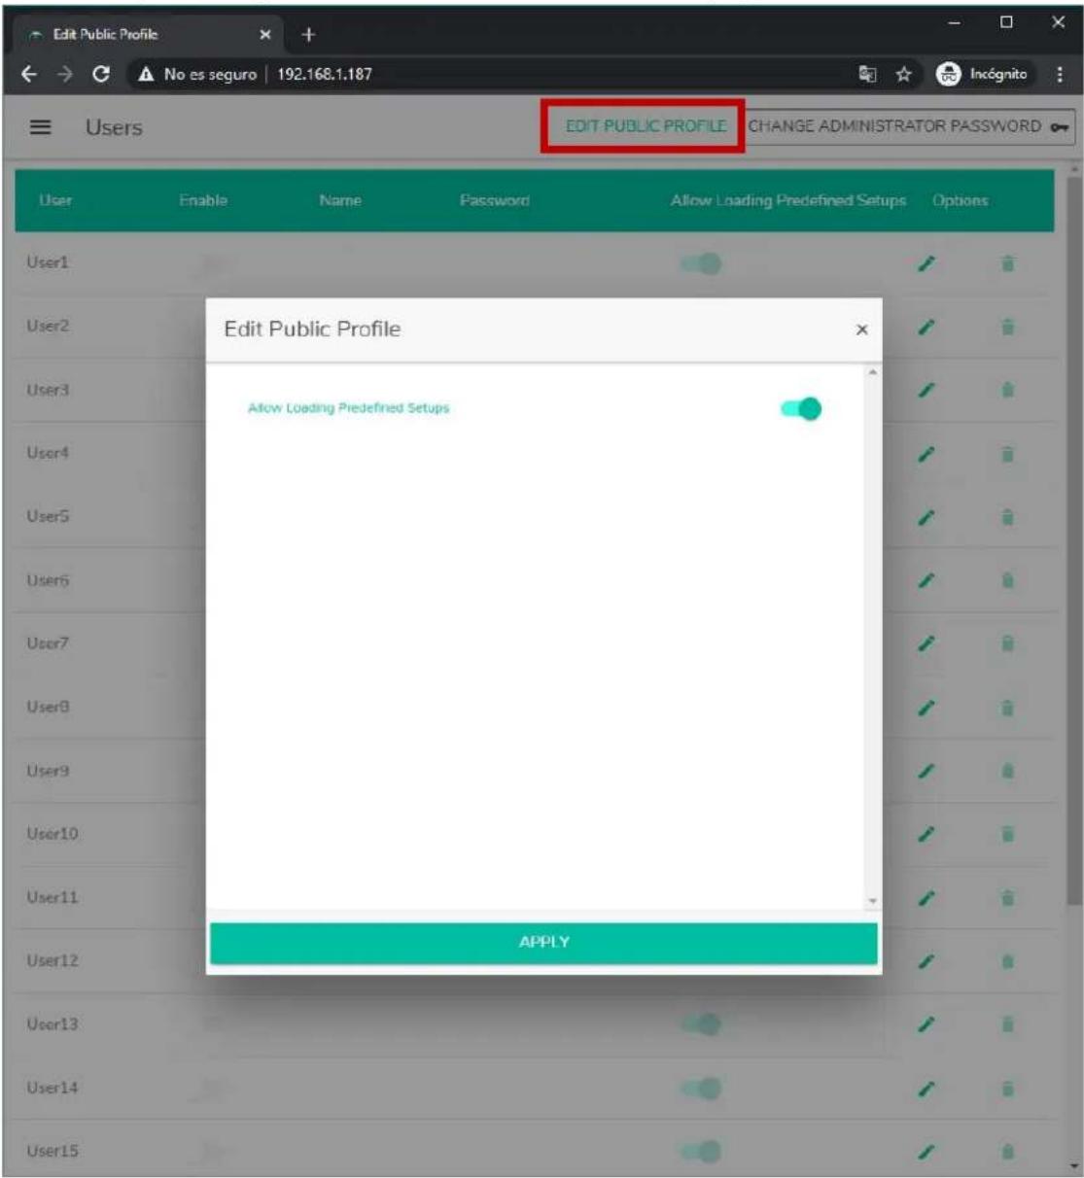Select the Edit Public Profile tab title

tap(105, 34)
